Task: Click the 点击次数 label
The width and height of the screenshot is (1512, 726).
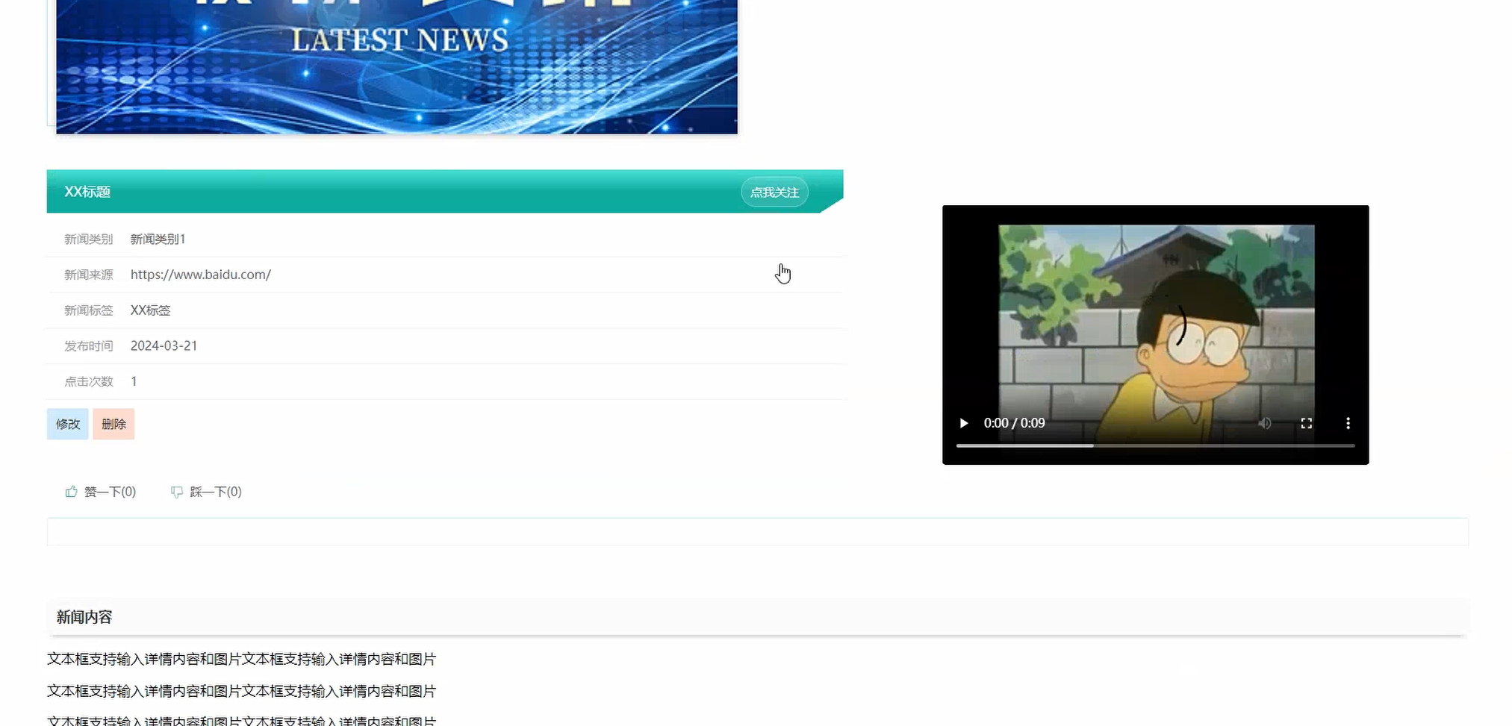Action: point(89,381)
